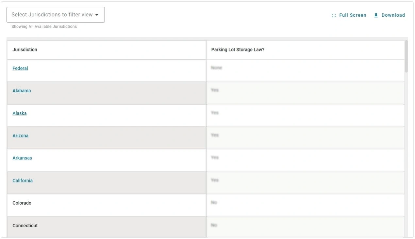Select the Colorado table row
The image size is (415, 239).
(22, 203)
